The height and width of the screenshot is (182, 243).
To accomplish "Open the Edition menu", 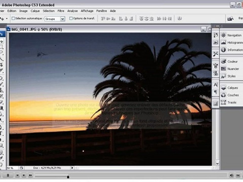I will 12,11.
